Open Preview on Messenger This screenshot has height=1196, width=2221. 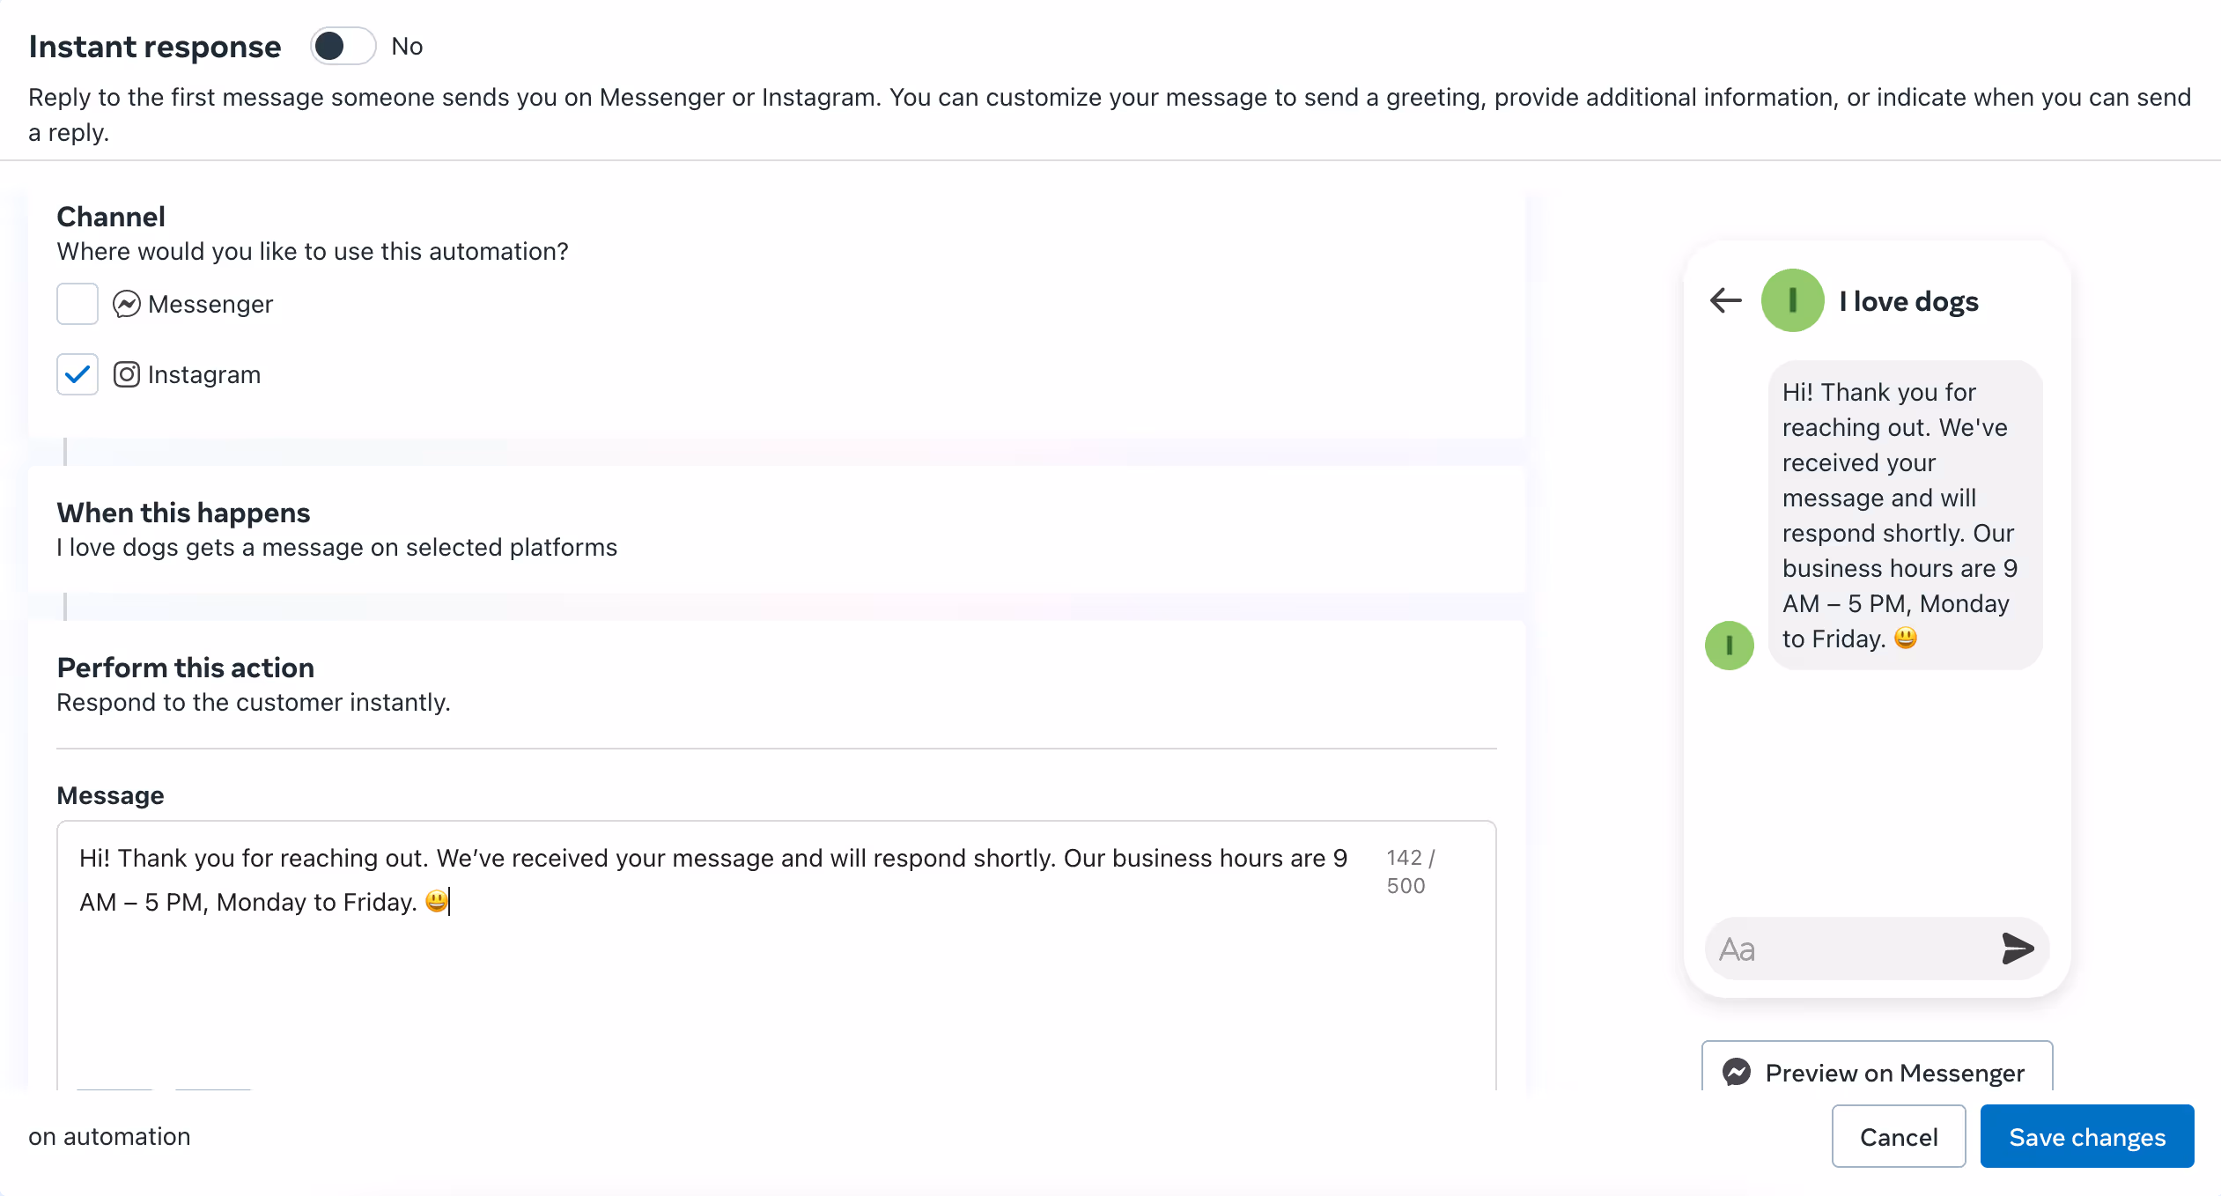[x=1876, y=1072]
